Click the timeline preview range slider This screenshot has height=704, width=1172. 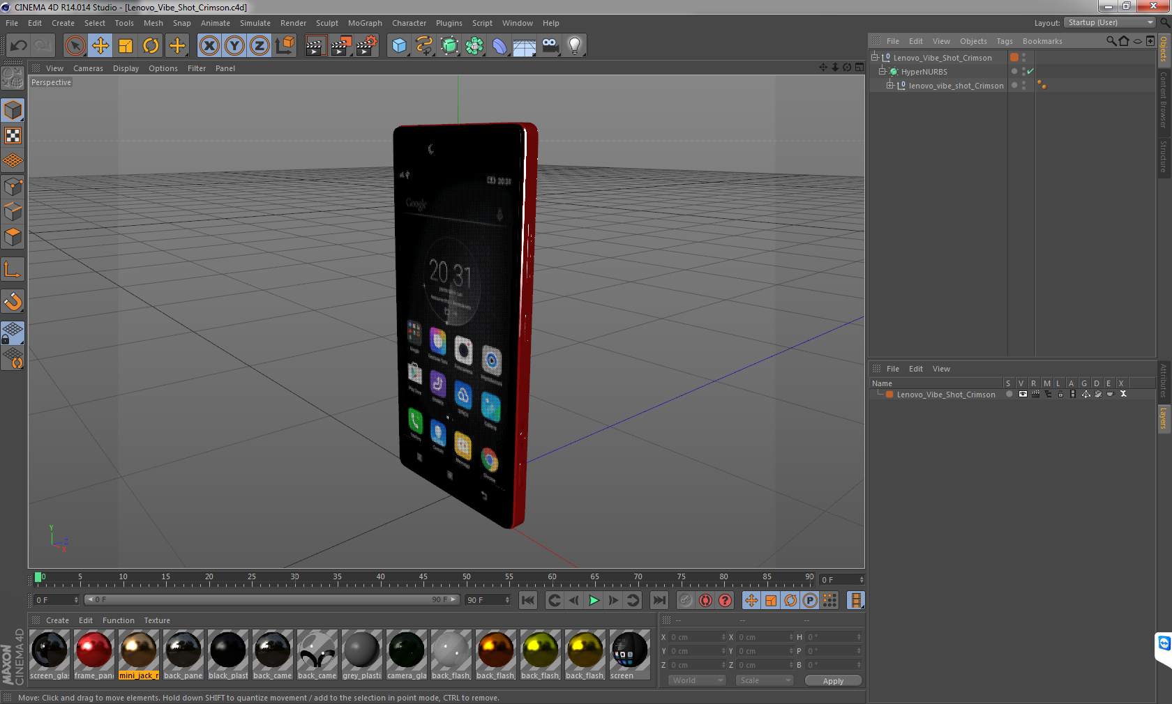(x=272, y=599)
